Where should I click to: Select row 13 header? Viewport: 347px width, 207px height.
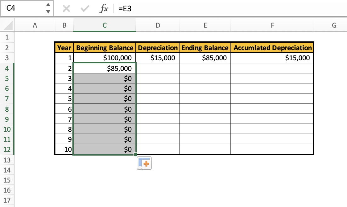[x=7, y=160]
